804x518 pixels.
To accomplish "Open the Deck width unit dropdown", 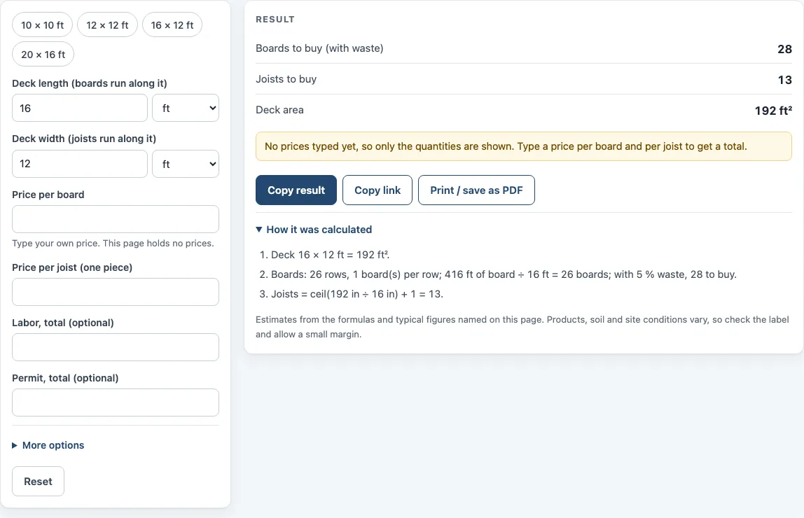I will point(186,164).
